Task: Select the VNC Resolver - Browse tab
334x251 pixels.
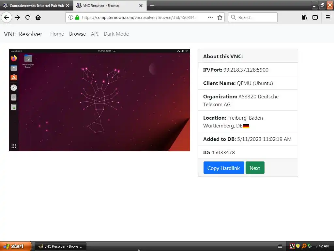Action: coord(110,6)
